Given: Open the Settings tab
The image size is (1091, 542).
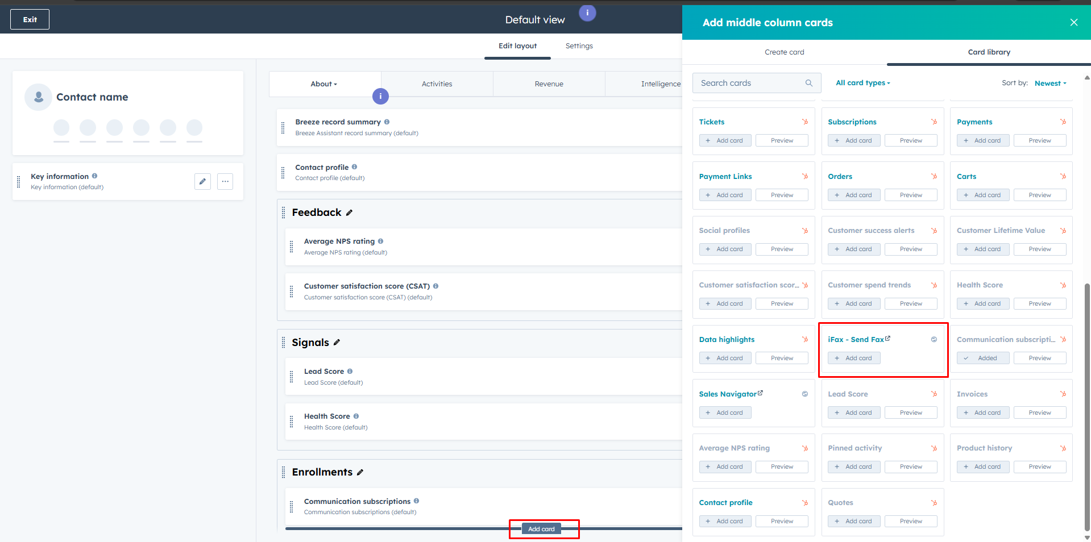Looking at the screenshot, I should (579, 46).
